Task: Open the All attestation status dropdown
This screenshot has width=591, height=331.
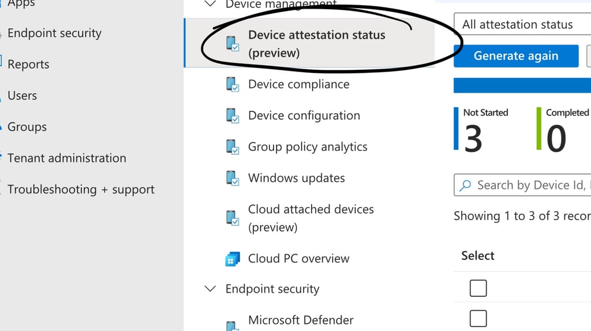Action: [522, 25]
